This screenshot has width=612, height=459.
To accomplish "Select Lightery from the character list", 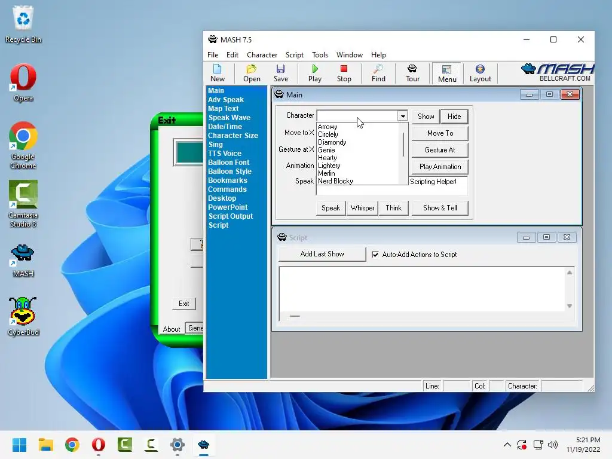I will tap(329, 166).
